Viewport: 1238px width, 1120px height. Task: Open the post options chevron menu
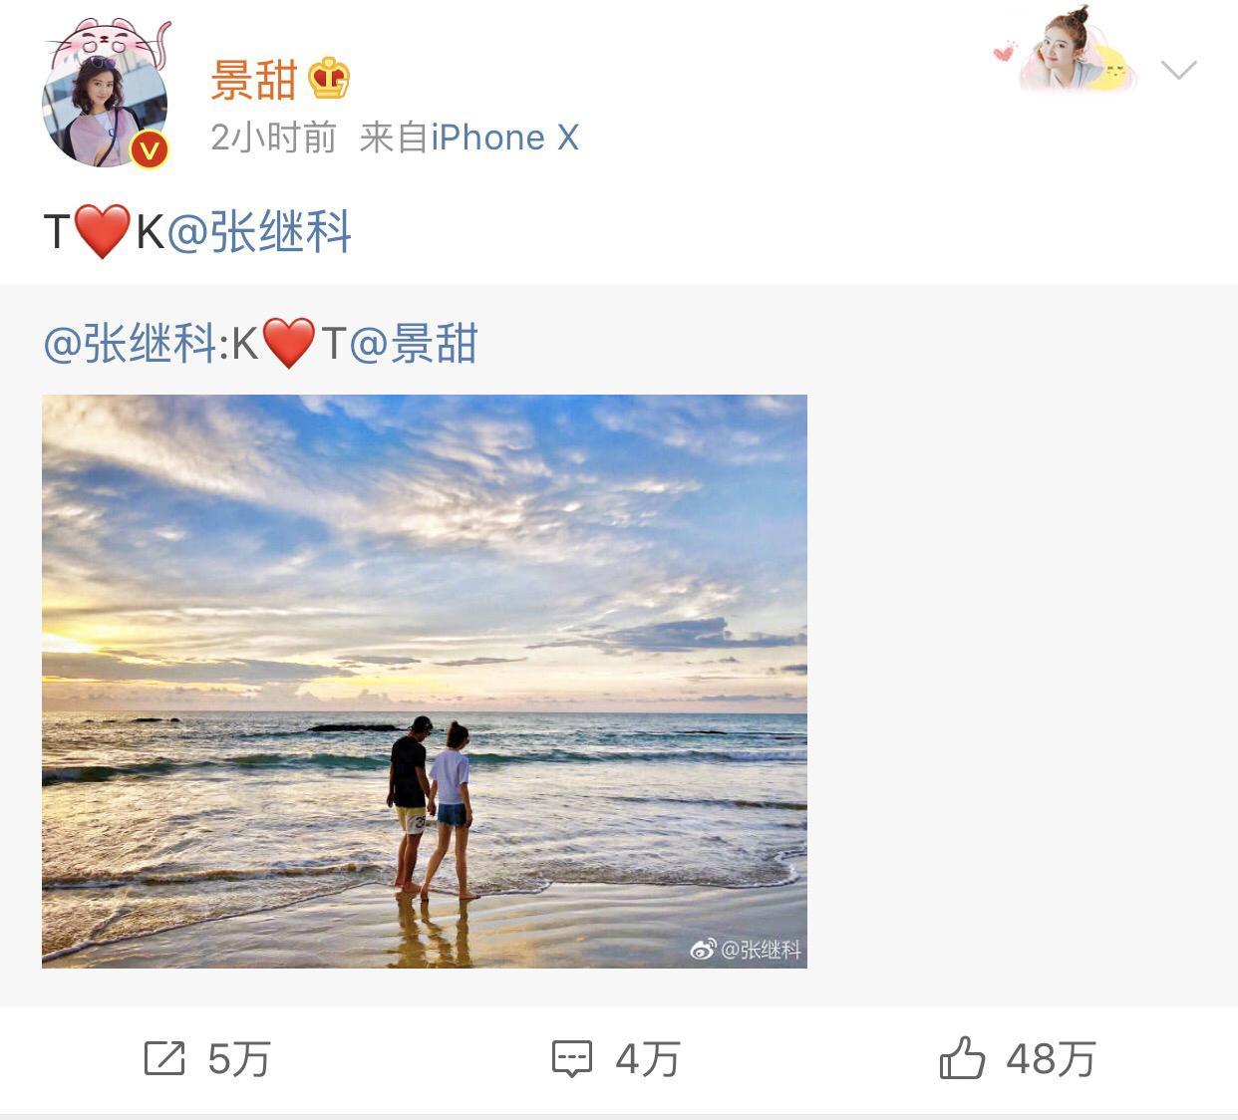[x=1178, y=70]
